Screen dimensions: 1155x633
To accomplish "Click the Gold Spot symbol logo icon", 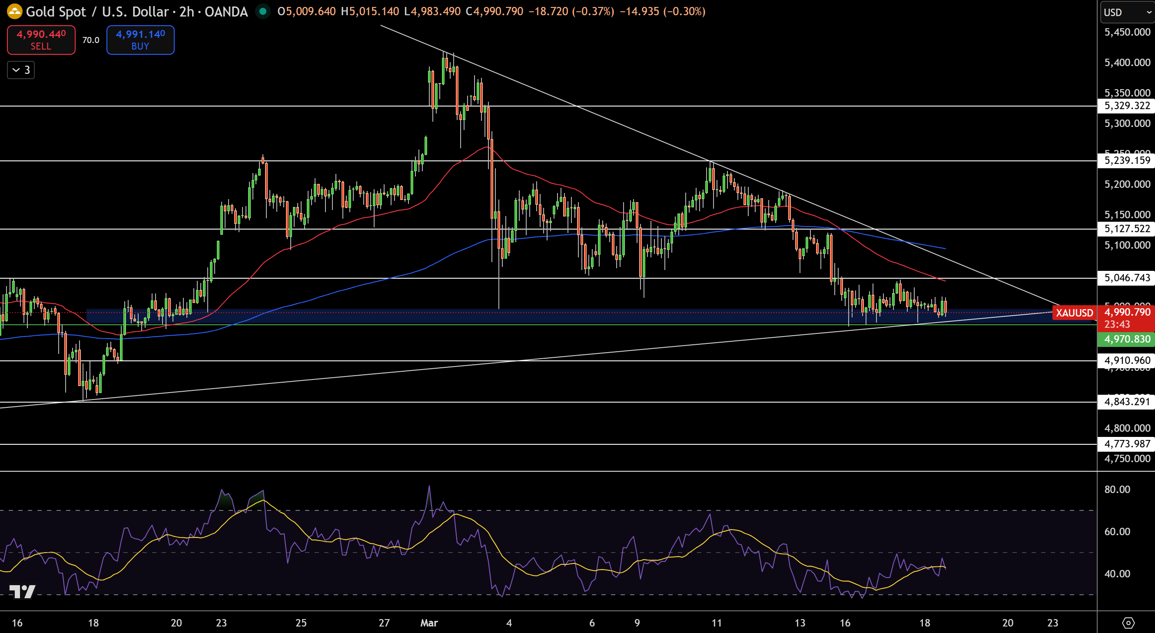I will point(14,12).
